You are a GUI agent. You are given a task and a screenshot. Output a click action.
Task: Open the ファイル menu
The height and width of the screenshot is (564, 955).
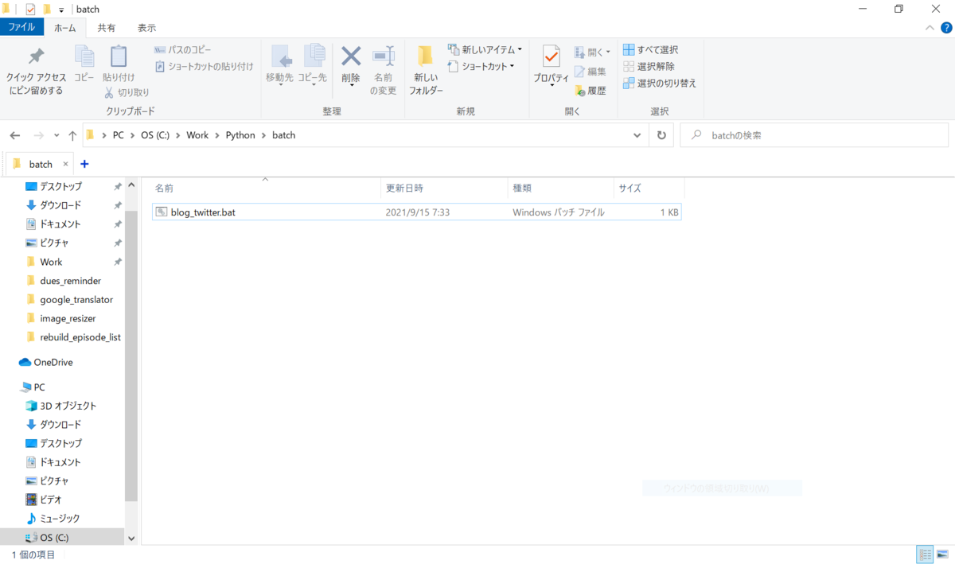pyautogui.click(x=23, y=26)
